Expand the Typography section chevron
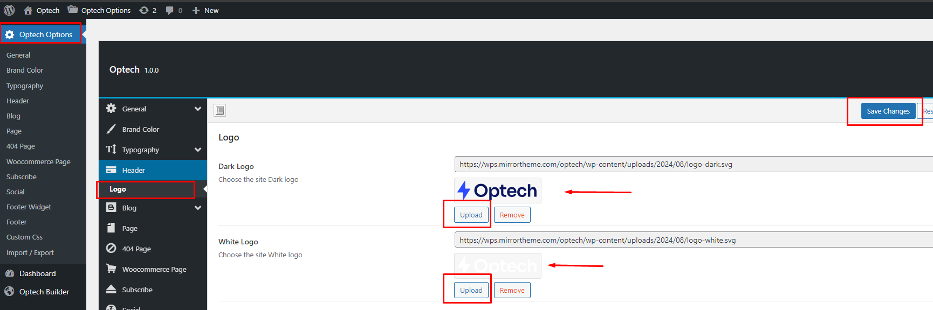933x310 pixels. (198, 150)
